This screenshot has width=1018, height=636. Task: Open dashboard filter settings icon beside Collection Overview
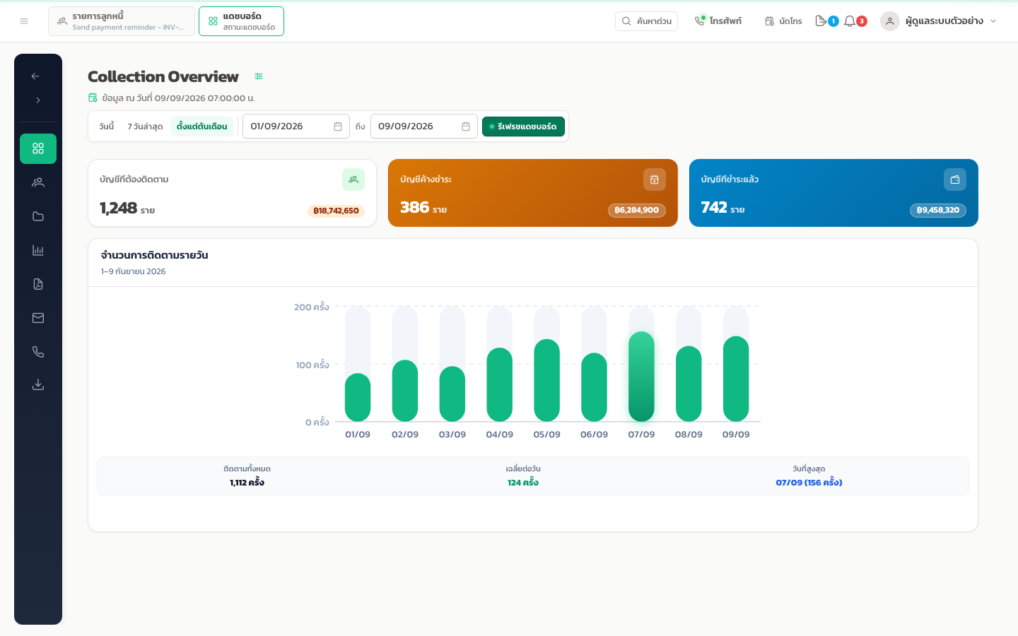pos(259,76)
